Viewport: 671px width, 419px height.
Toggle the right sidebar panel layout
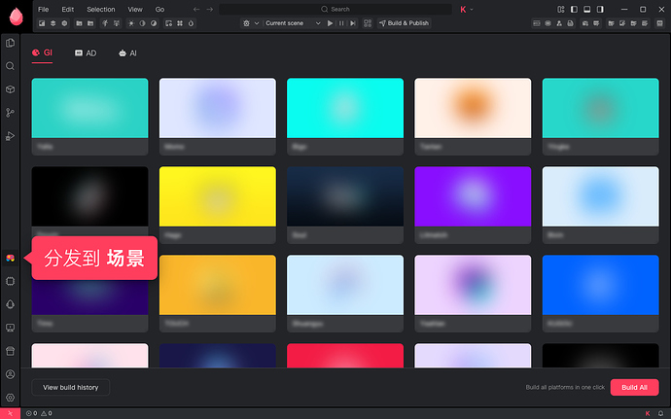tap(600, 9)
